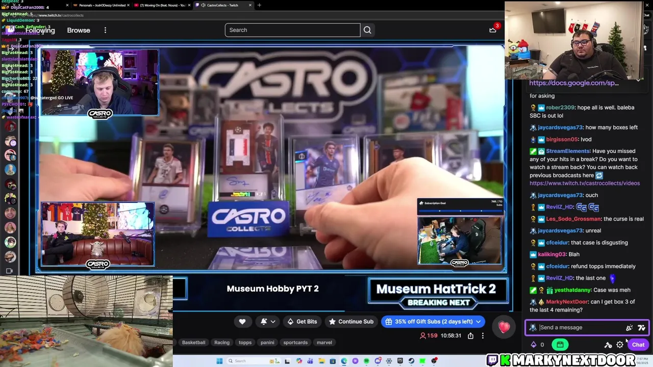Open the Twitch inbox notifications icon

tap(493, 30)
